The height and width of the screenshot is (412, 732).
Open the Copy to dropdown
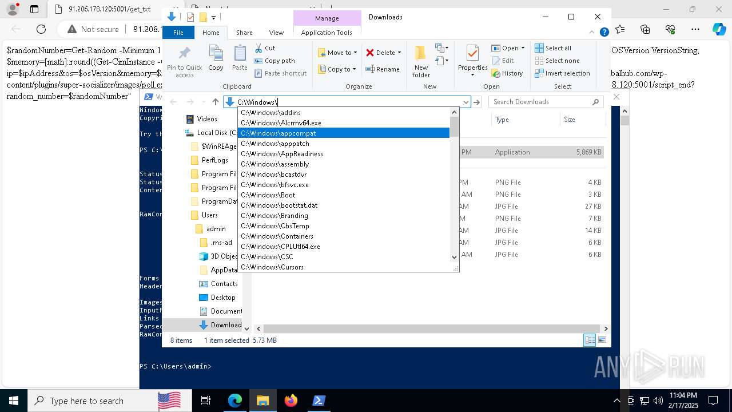click(x=337, y=69)
